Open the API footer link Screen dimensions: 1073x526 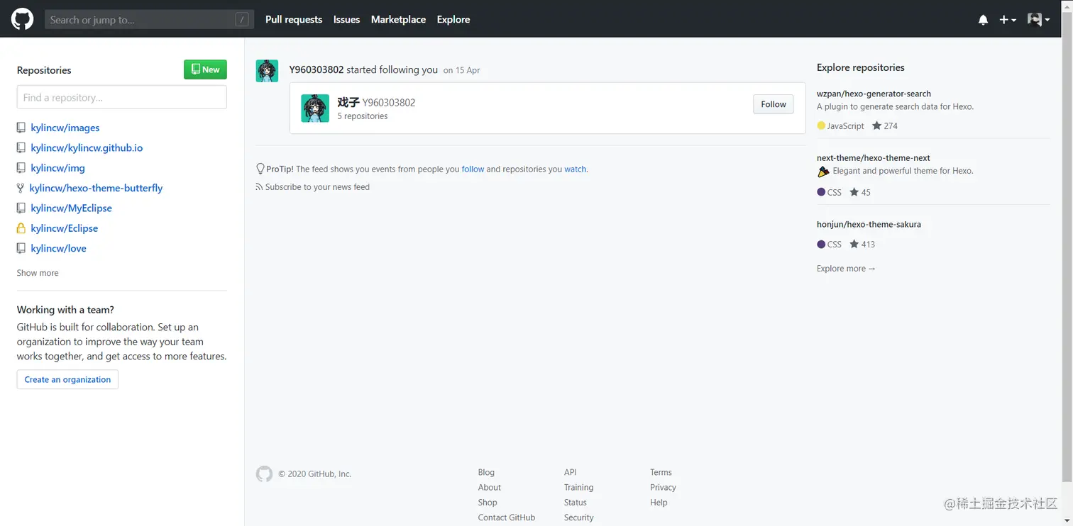(x=571, y=472)
